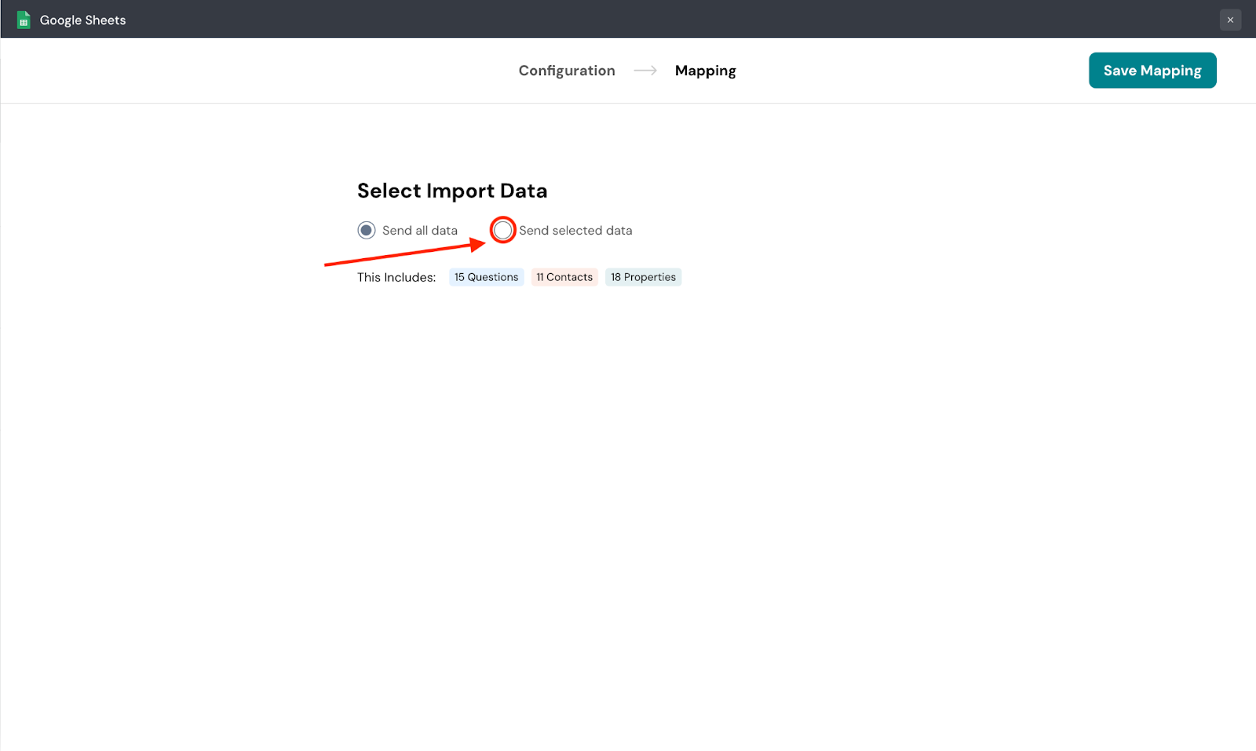This screenshot has width=1256, height=751.
Task: Click the 11 Contacts badge
Action: pos(564,277)
